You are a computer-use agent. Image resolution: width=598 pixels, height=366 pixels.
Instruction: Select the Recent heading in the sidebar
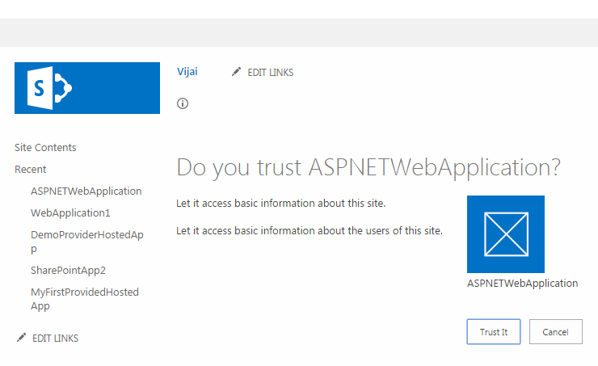pyautogui.click(x=31, y=170)
